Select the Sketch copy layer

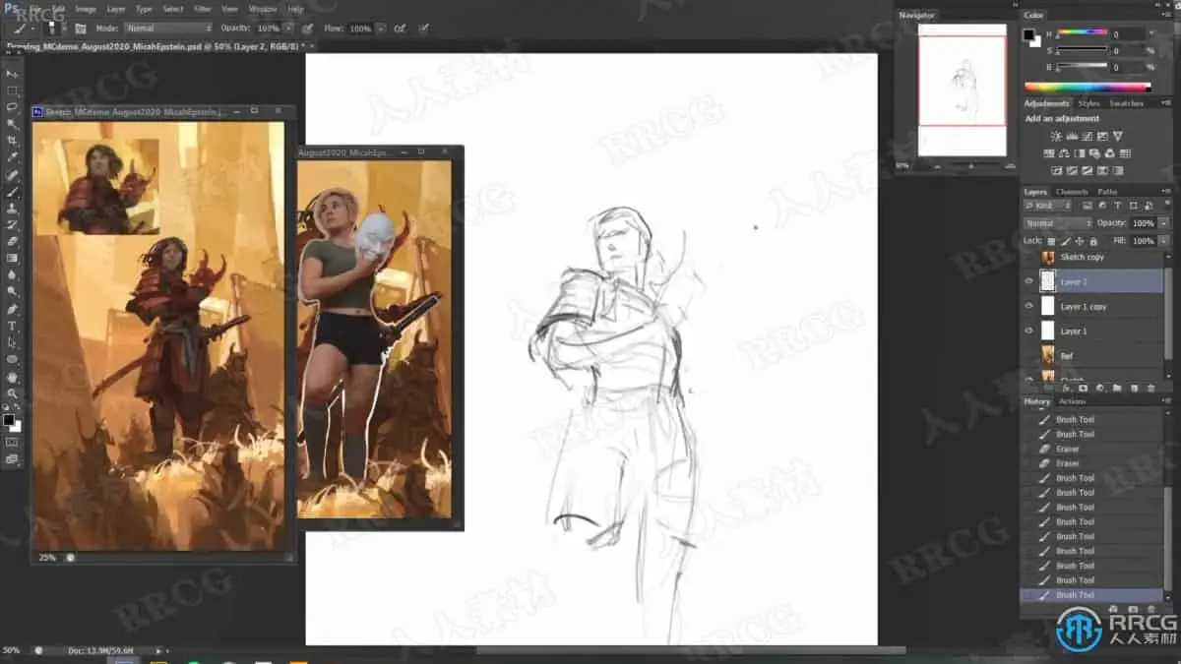[1092, 257]
